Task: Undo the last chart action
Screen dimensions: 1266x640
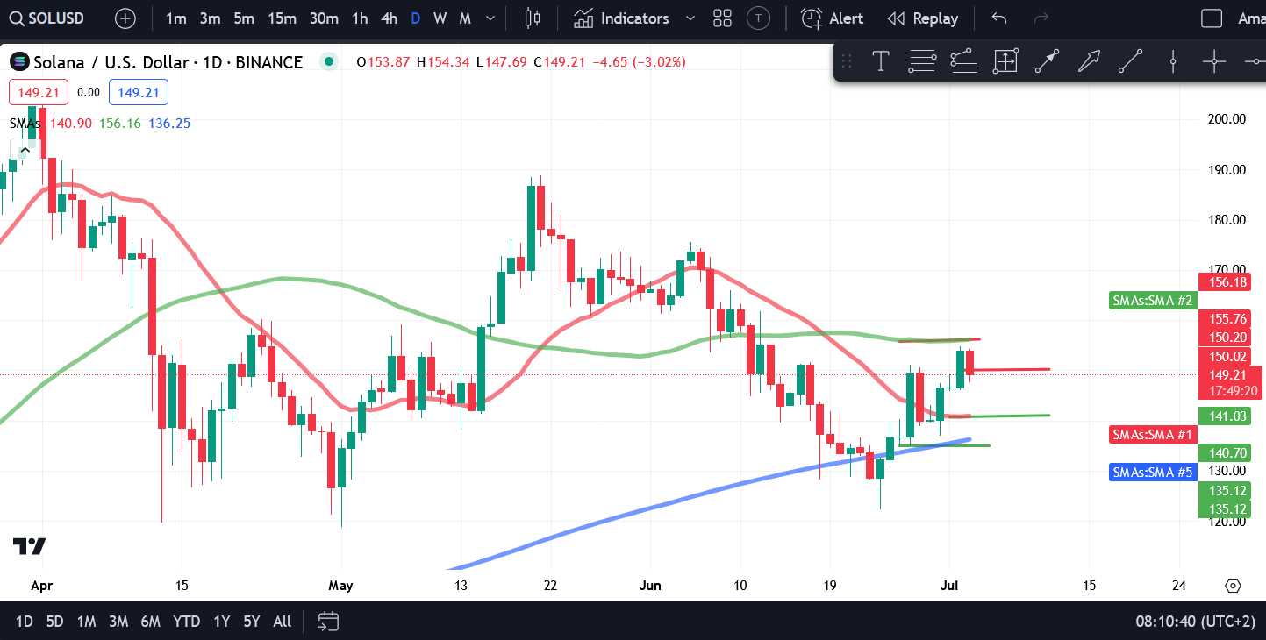Action: [x=999, y=18]
